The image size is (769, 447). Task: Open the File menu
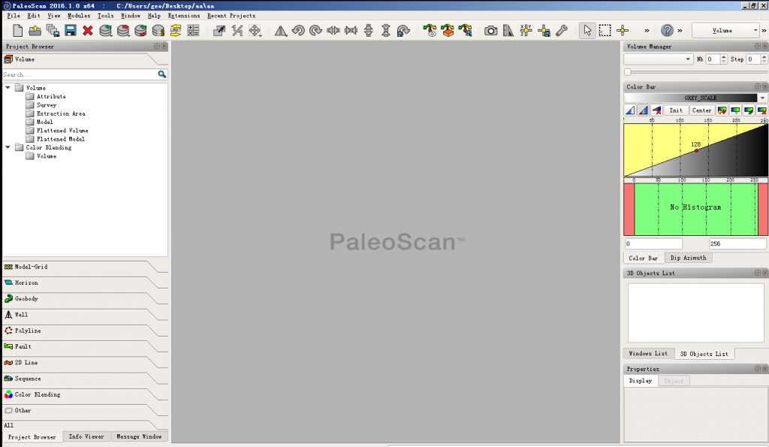[14, 16]
